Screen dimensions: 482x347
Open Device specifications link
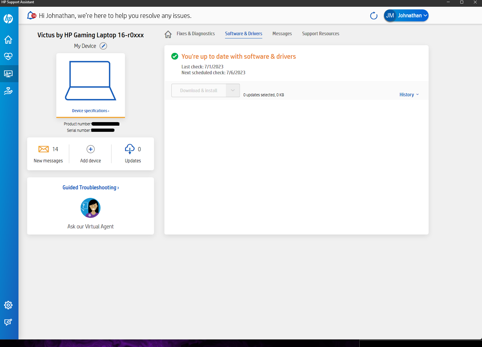click(x=90, y=110)
